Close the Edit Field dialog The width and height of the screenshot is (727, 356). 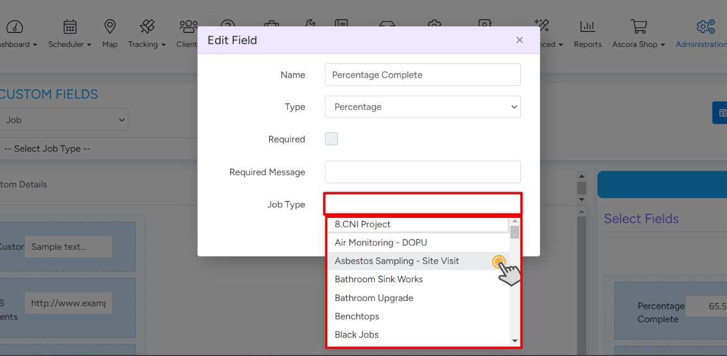point(519,40)
